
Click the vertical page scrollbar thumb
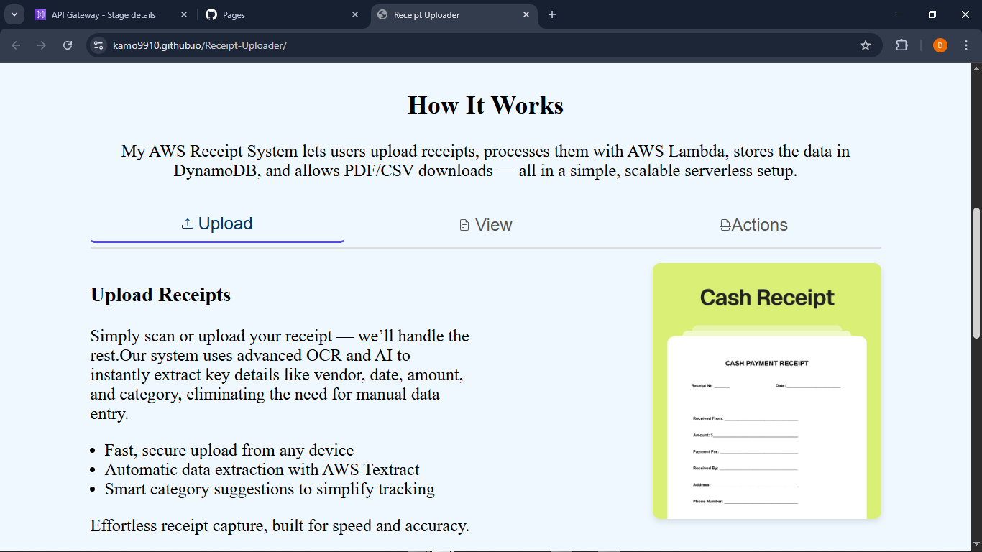(976, 273)
